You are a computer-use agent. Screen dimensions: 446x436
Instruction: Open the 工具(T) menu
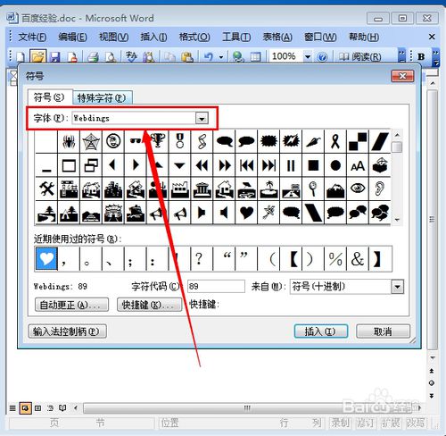[x=236, y=38]
